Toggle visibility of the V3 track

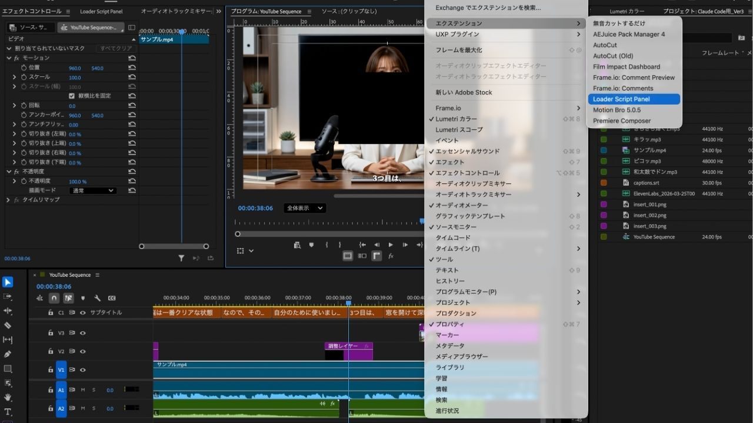coord(83,333)
